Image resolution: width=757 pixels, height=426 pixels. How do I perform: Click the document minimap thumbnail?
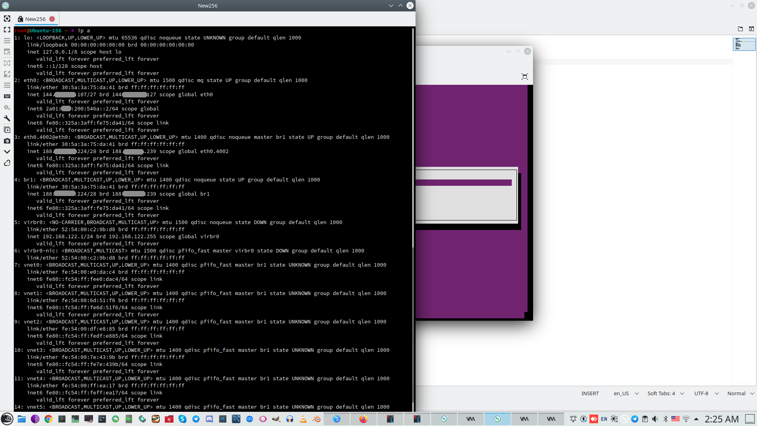[x=744, y=44]
